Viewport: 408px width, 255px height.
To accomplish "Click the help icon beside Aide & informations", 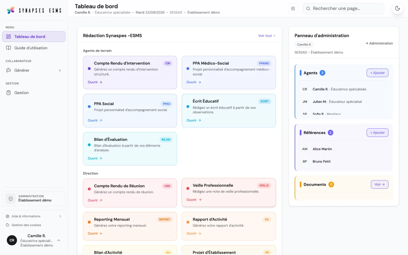I will tap(8, 216).
